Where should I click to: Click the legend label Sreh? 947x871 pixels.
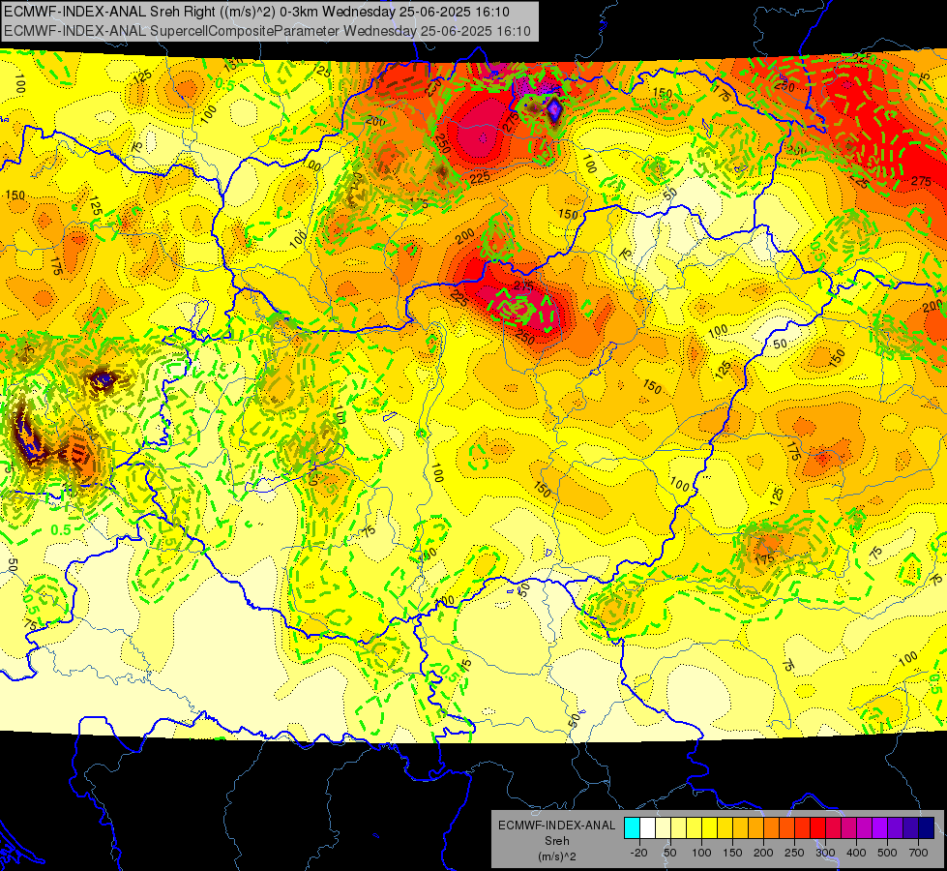[x=557, y=841]
